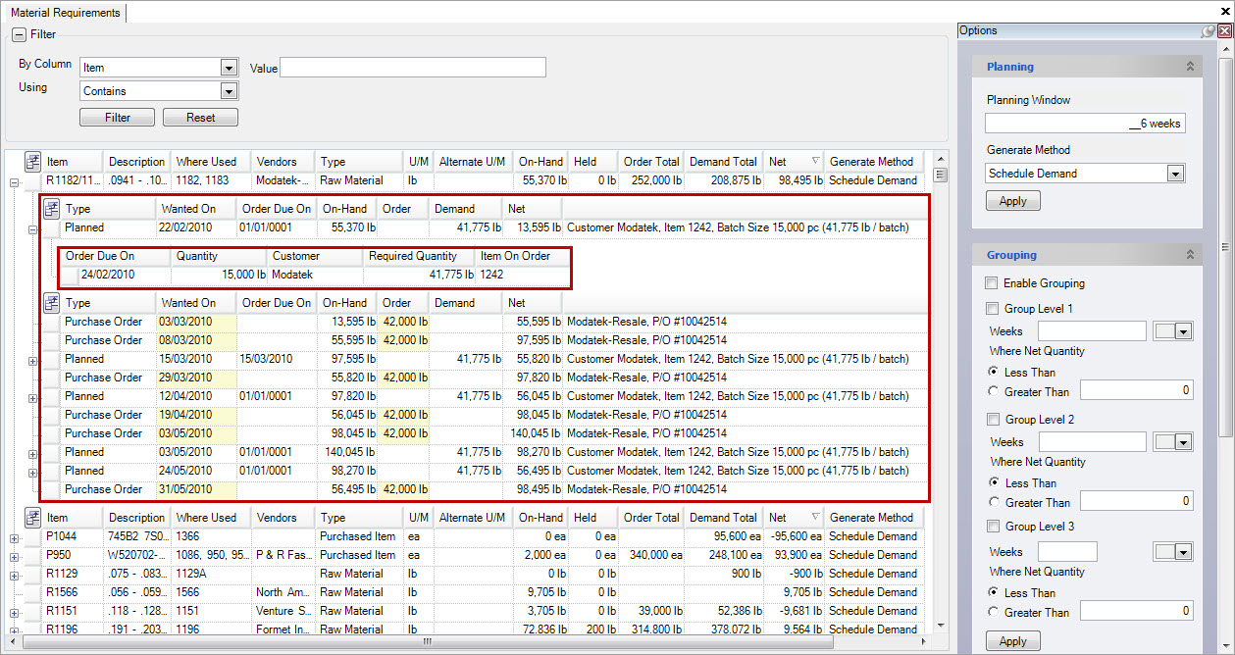Select the Material Requirements tab

coord(65,13)
